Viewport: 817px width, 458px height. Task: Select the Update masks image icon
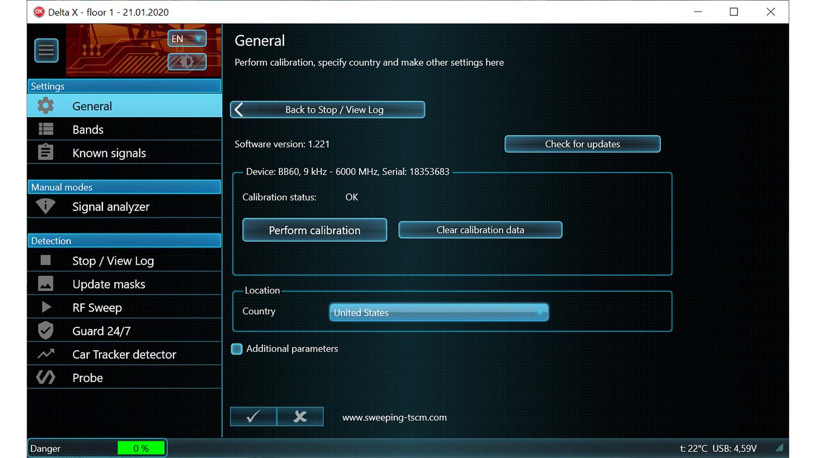pos(46,284)
